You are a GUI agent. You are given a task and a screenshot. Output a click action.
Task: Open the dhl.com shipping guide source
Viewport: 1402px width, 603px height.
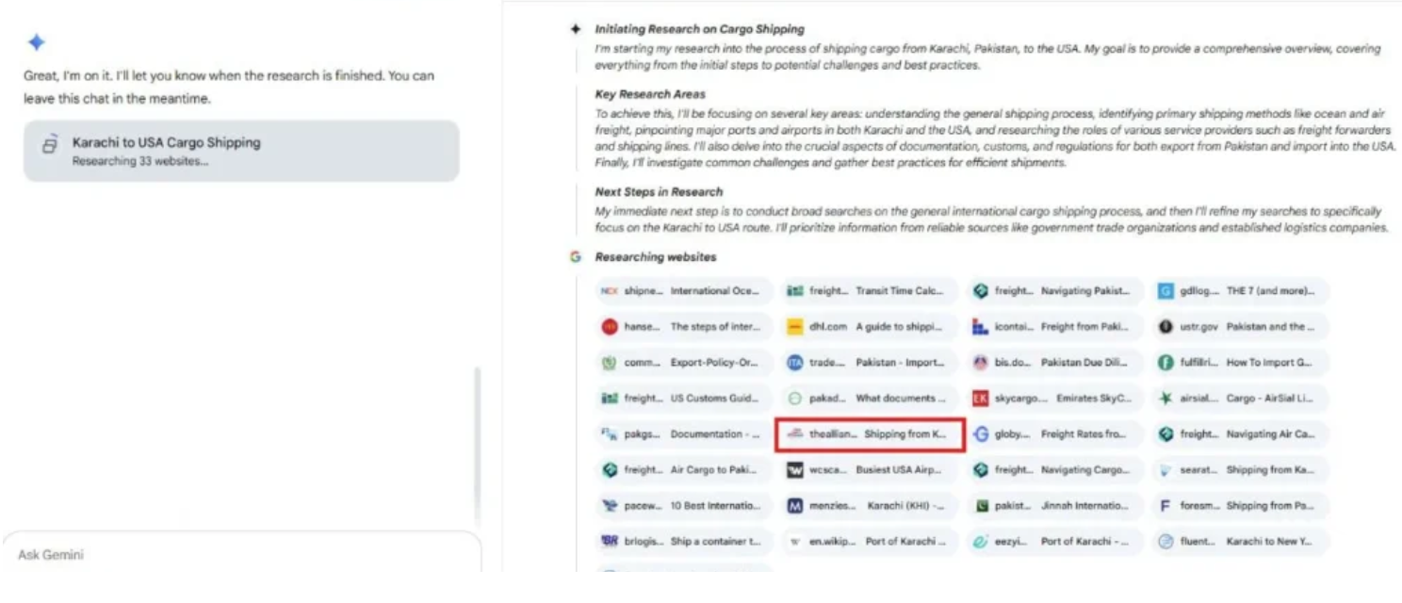pos(869,327)
